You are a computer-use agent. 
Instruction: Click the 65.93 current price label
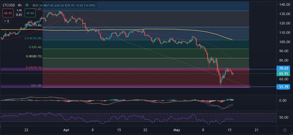pos(283,74)
